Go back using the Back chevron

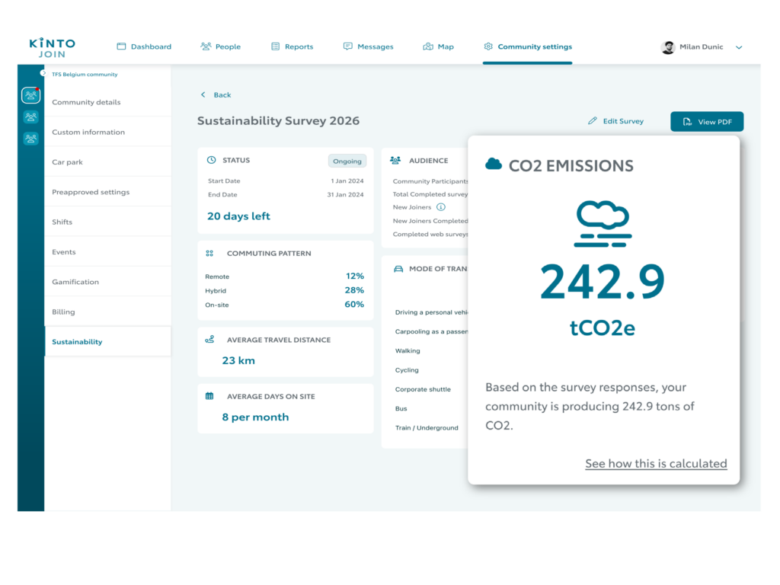click(203, 95)
